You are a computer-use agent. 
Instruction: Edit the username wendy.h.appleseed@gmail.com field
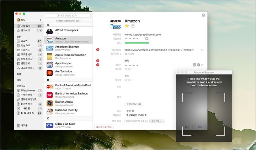[143, 35]
